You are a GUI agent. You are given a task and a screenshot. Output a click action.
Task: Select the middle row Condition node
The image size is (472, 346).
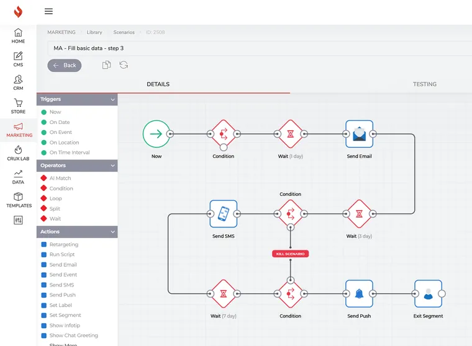[x=291, y=214]
